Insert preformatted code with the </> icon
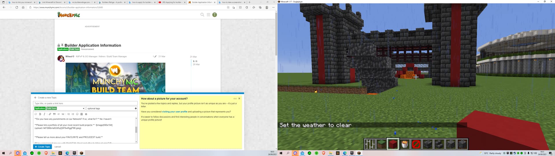Viewport: 555px width, 156px height. pyautogui.click(x=58, y=114)
